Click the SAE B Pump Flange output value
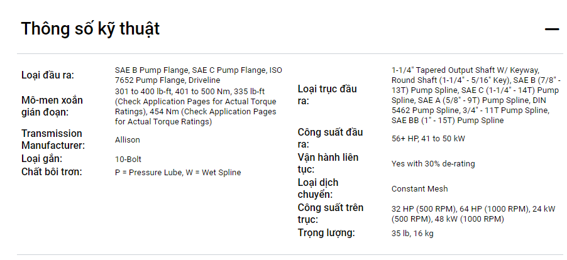The image size is (567, 260). click(x=199, y=75)
